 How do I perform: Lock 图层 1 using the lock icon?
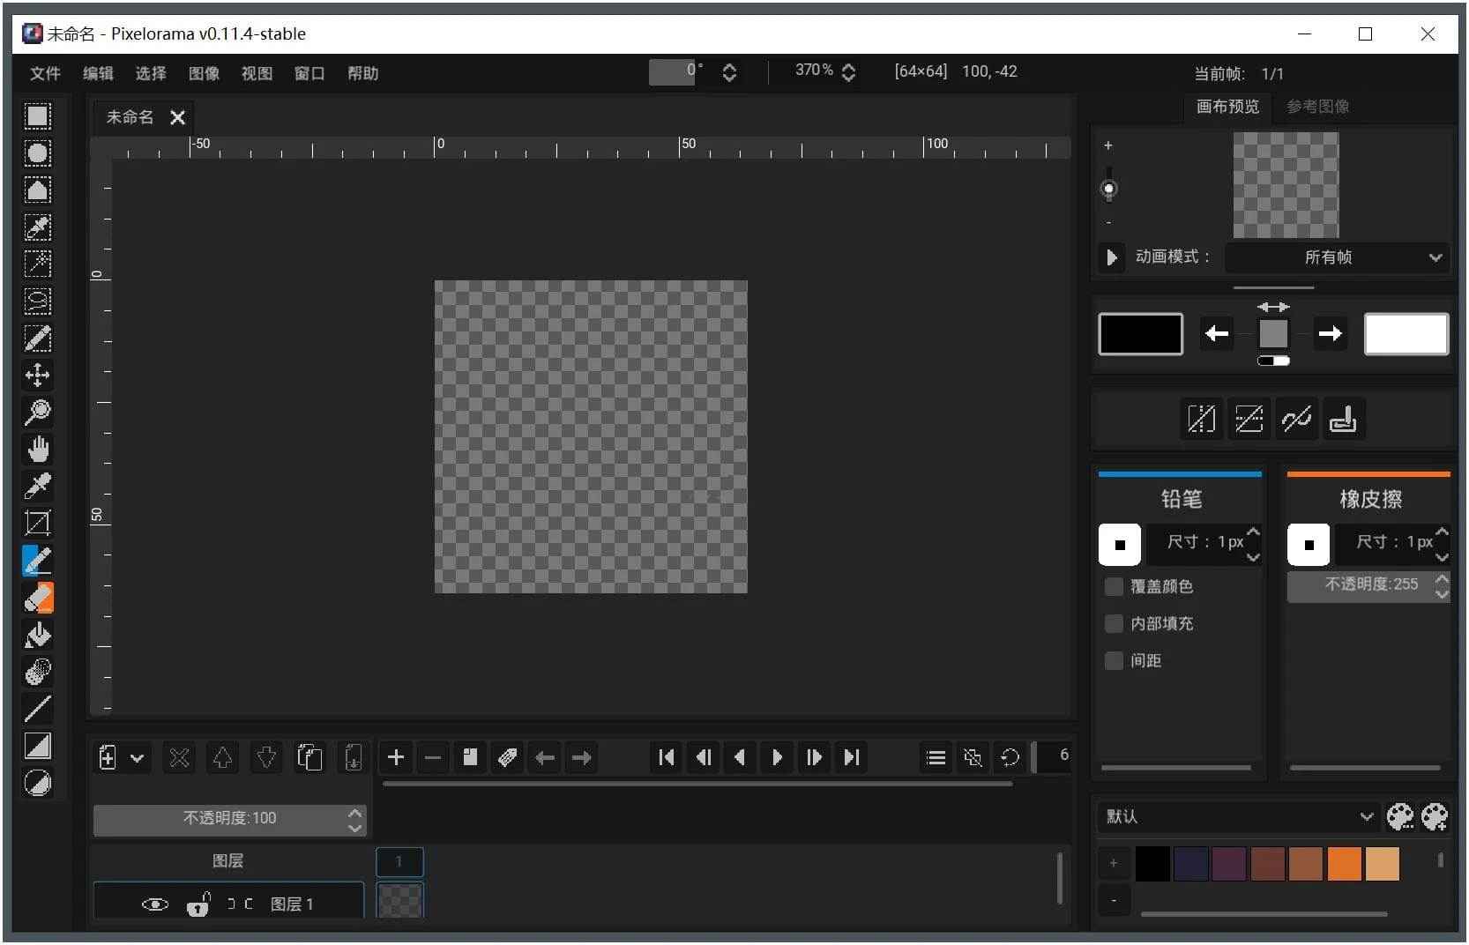pyautogui.click(x=198, y=904)
